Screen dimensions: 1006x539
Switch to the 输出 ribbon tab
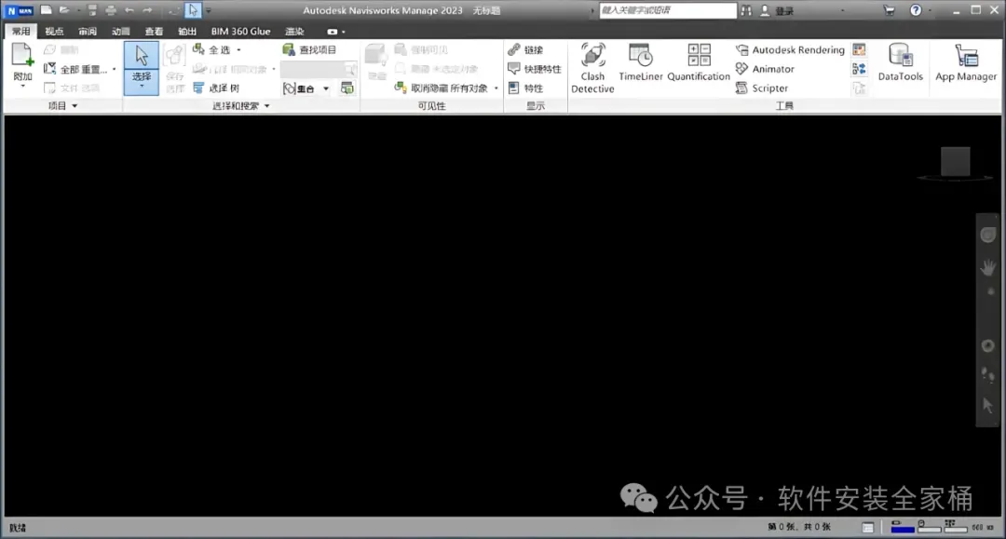pos(187,32)
